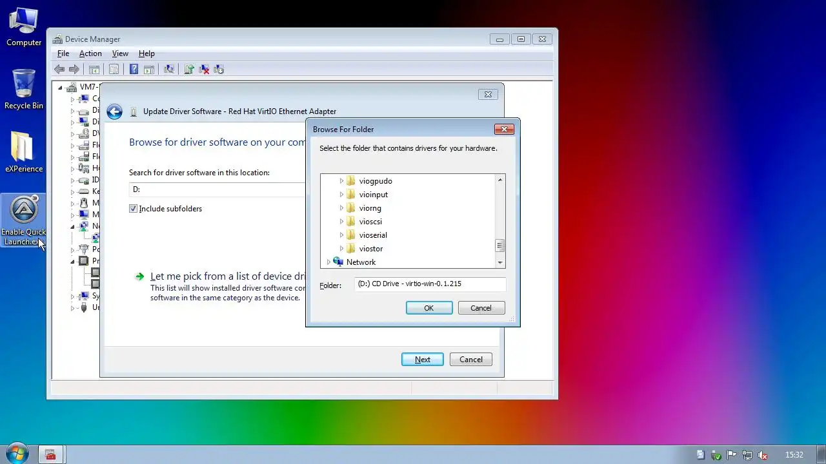Screen dimensions: 826x464
Task: Select the vioserial folder in the list
Action: click(x=373, y=235)
